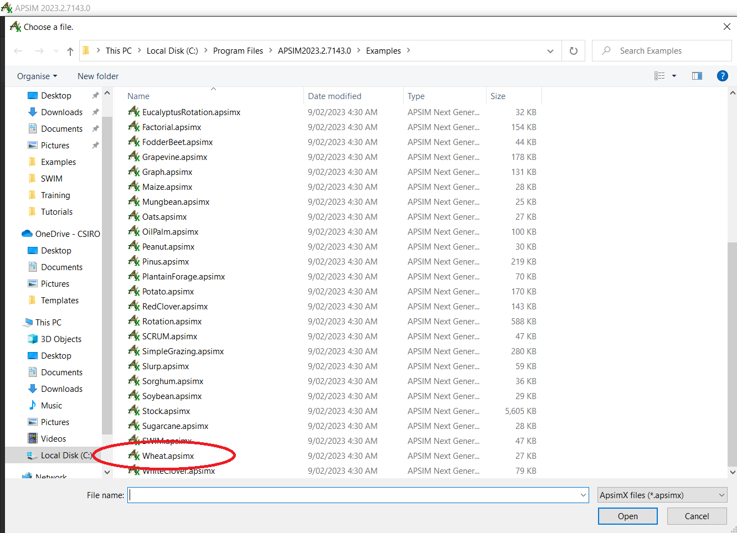Select the Factorial.apsimx file name
This screenshot has height=533, width=737.
click(172, 127)
